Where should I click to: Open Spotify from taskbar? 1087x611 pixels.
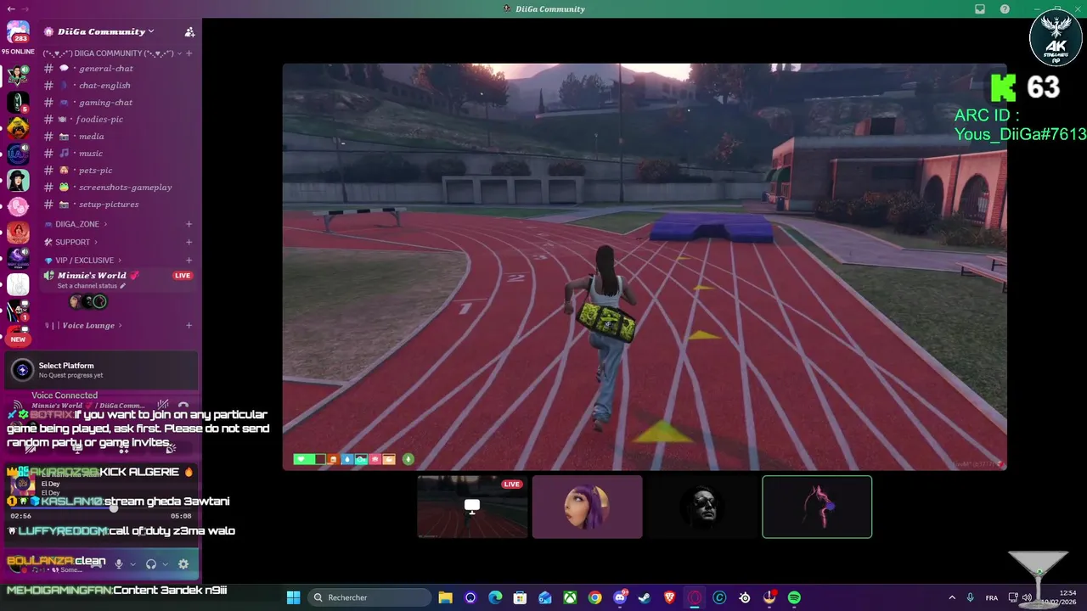click(794, 597)
